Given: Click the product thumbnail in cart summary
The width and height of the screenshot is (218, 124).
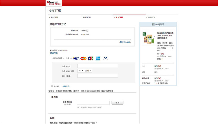Looking at the screenshot, I should coord(148,39).
